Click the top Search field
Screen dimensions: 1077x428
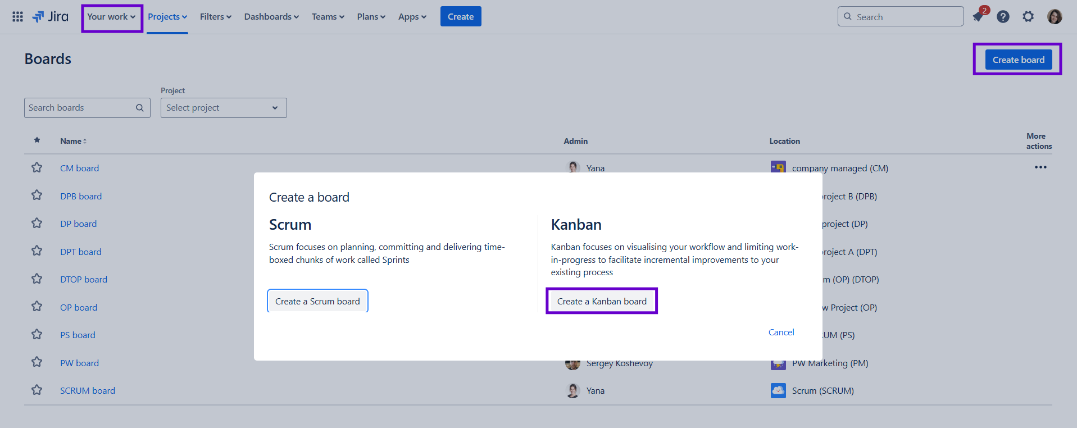901,17
